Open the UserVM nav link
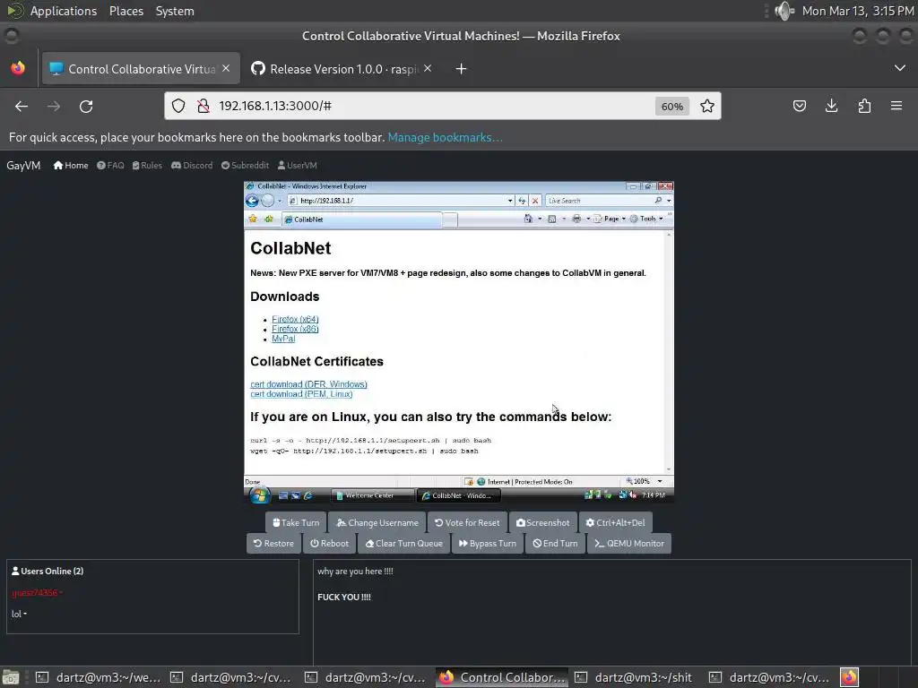Viewport: 918px width, 688px height. [x=298, y=166]
